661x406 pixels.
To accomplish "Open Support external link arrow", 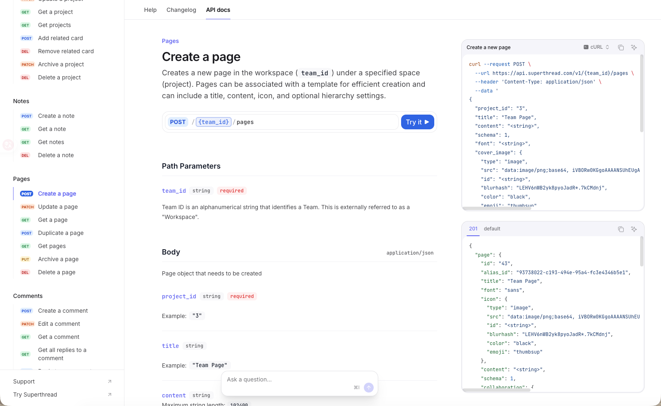I will click(x=110, y=381).
